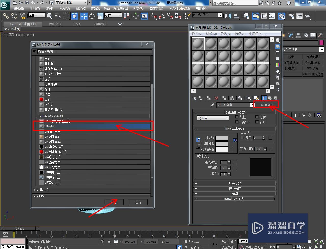Open the 全部 selection filter dropdown
The image size is (326, 249).
pyautogui.click(x=37, y=15)
